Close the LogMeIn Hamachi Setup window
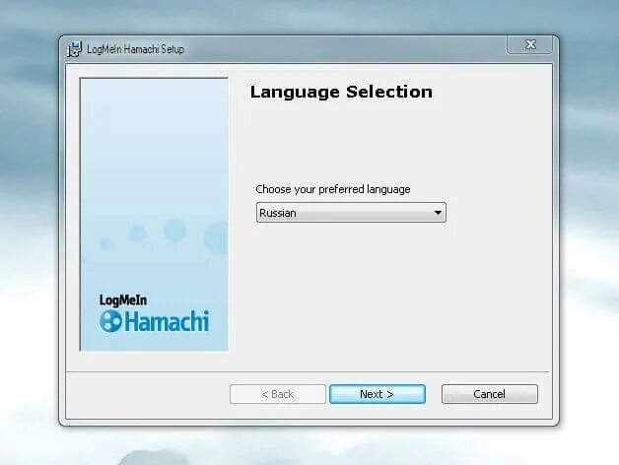 [529, 44]
